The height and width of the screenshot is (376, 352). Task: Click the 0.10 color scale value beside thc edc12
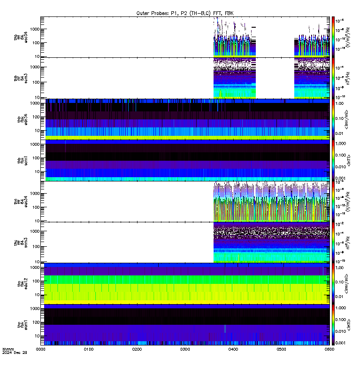339,282
